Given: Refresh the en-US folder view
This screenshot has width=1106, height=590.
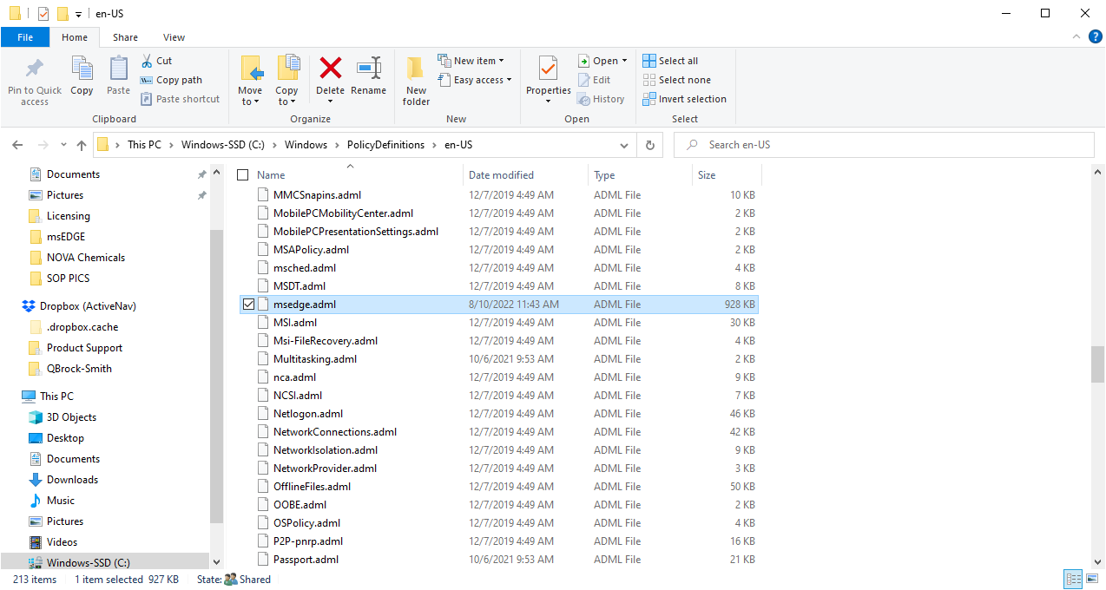Looking at the screenshot, I should (x=649, y=144).
